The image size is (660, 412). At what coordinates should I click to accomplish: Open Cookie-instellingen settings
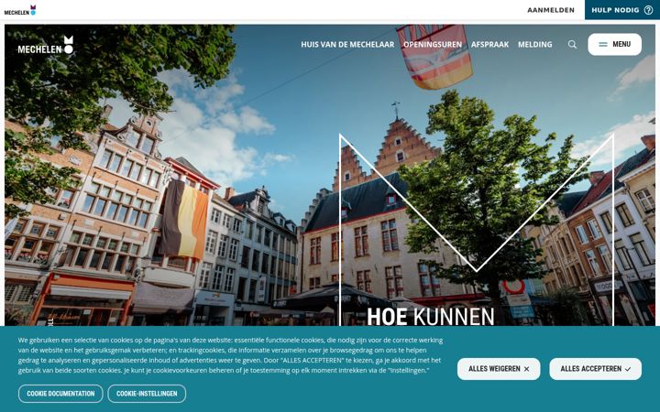coord(147,394)
